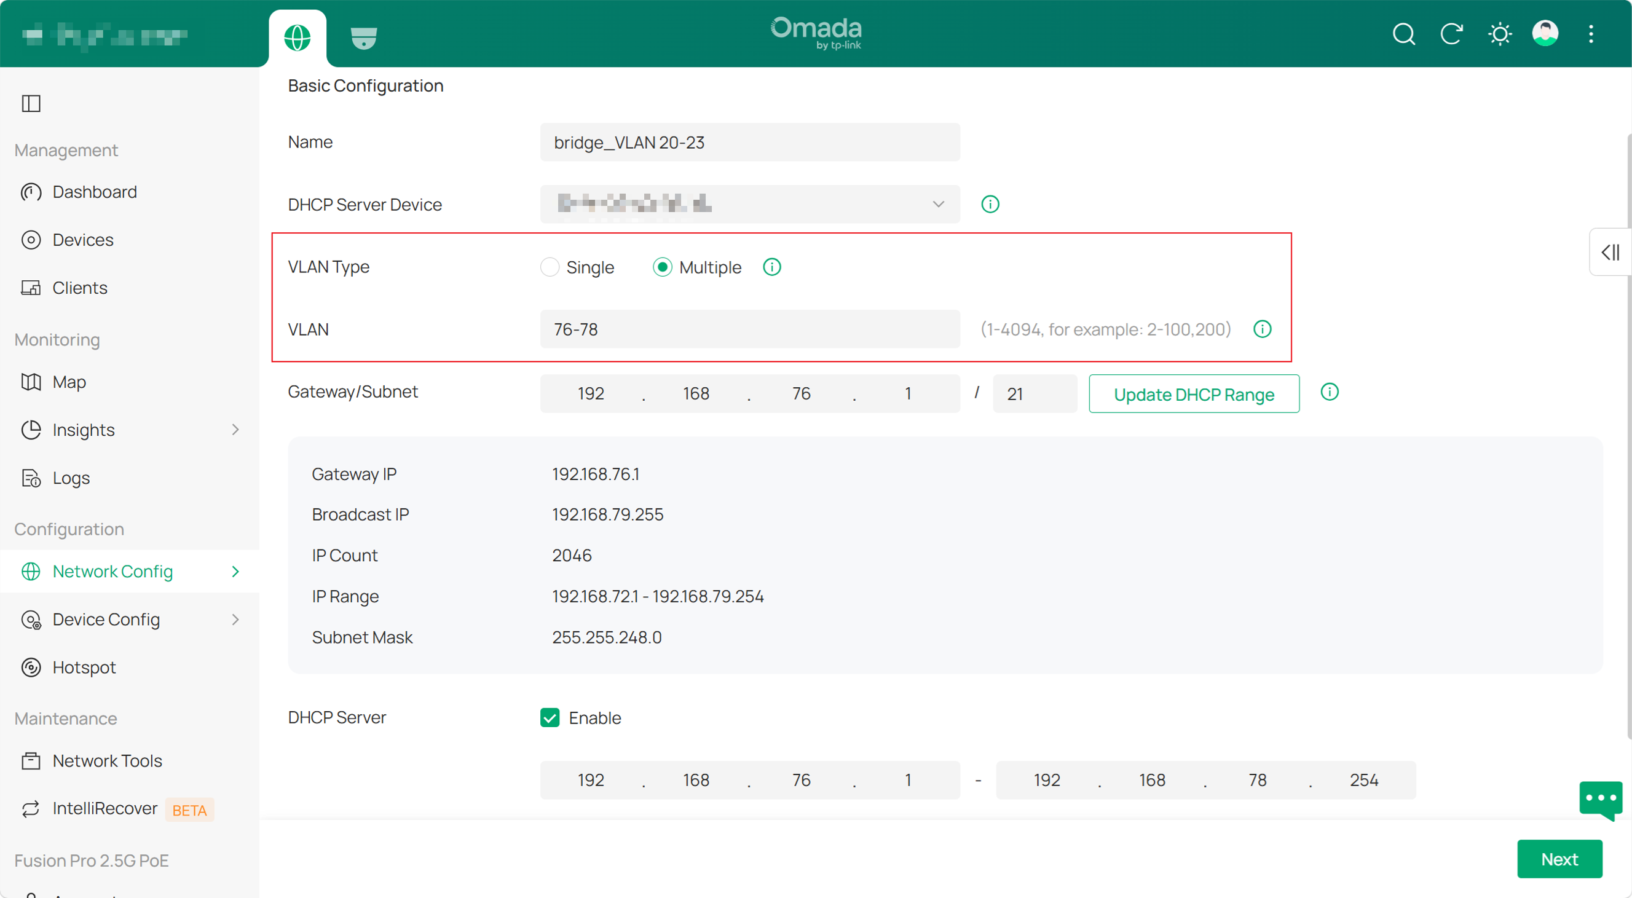Expand the Network Config chevron
This screenshot has height=898, width=1632.
235,571
